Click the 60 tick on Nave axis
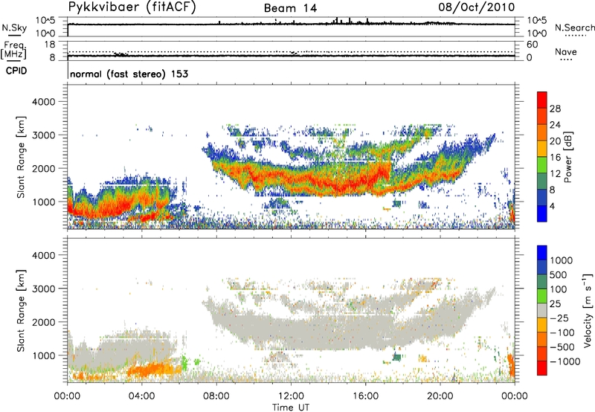The width and height of the screenshot is (595, 412). (532, 45)
